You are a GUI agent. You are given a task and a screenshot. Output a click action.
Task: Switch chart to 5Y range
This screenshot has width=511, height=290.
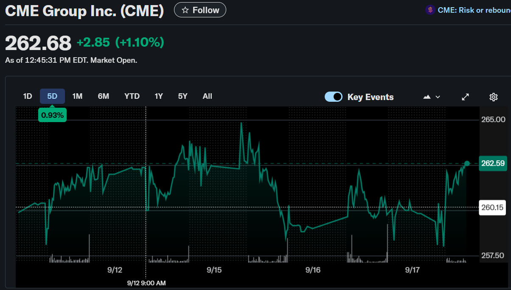(182, 96)
